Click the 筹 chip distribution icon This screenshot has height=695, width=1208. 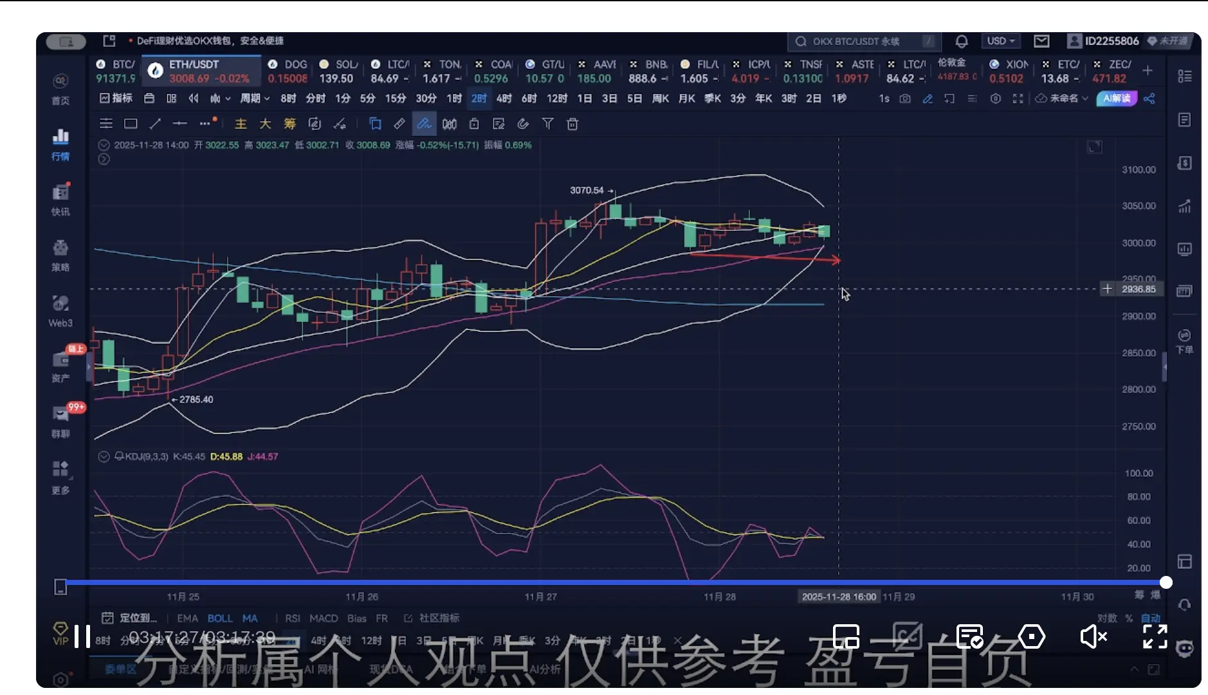coord(290,124)
